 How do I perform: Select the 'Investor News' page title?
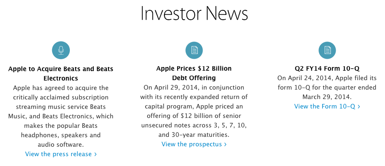pyautogui.click(x=194, y=13)
